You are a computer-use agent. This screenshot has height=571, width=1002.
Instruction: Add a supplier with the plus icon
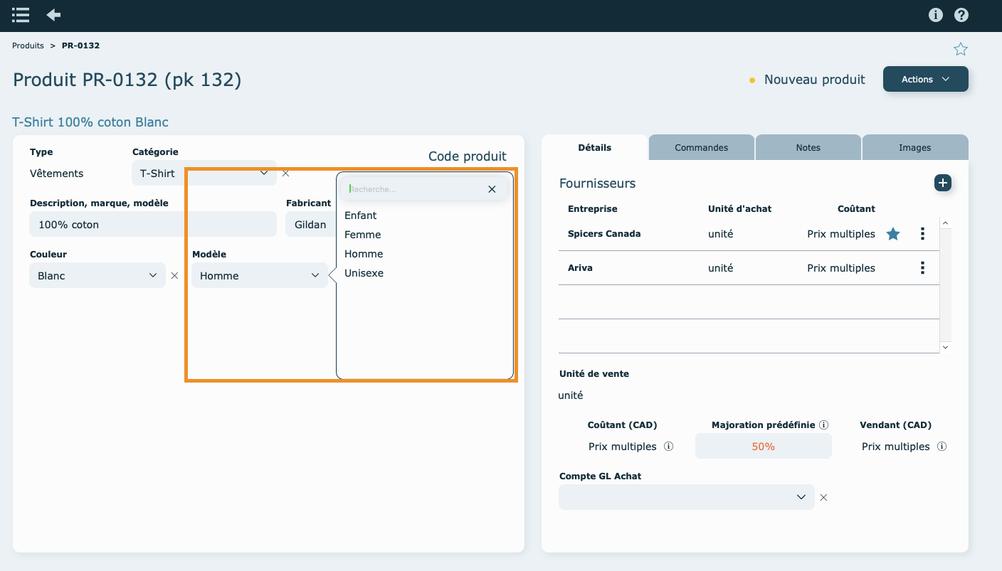pyautogui.click(x=943, y=183)
